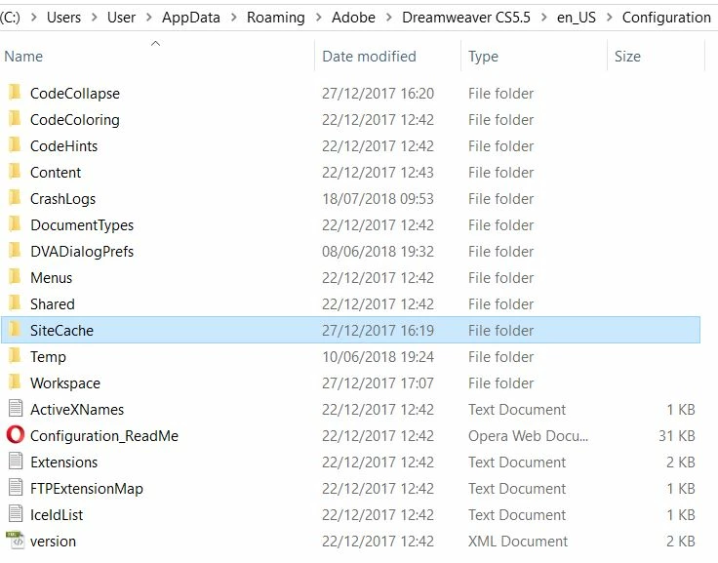Click the CrashLogs date 18/07/2018 09:53
The image size is (718, 563).
pyautogui.click(x=378, y=199)
